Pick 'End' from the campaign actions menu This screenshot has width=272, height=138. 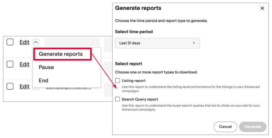pos(43,80)
